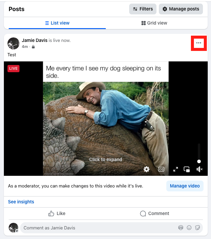Click Jamie Davis post profile picture
The image size is (211, 239).
13,43
